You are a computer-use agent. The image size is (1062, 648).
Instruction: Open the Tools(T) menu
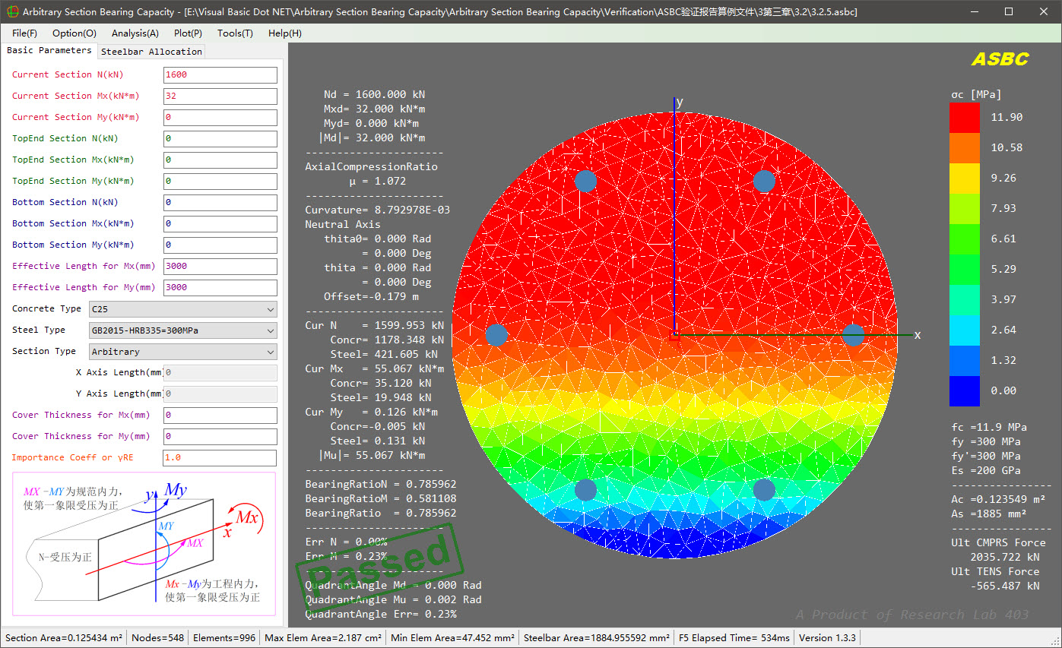point(235,33)
